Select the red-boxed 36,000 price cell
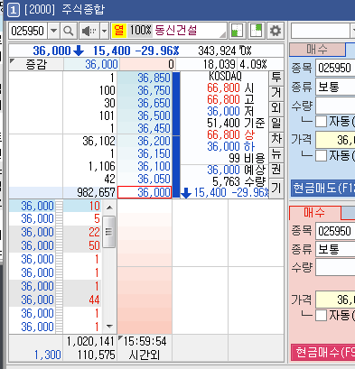355x369 pixels. (x=145, y=192)
